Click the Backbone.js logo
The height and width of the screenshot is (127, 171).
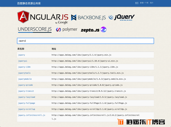[88, 17]
